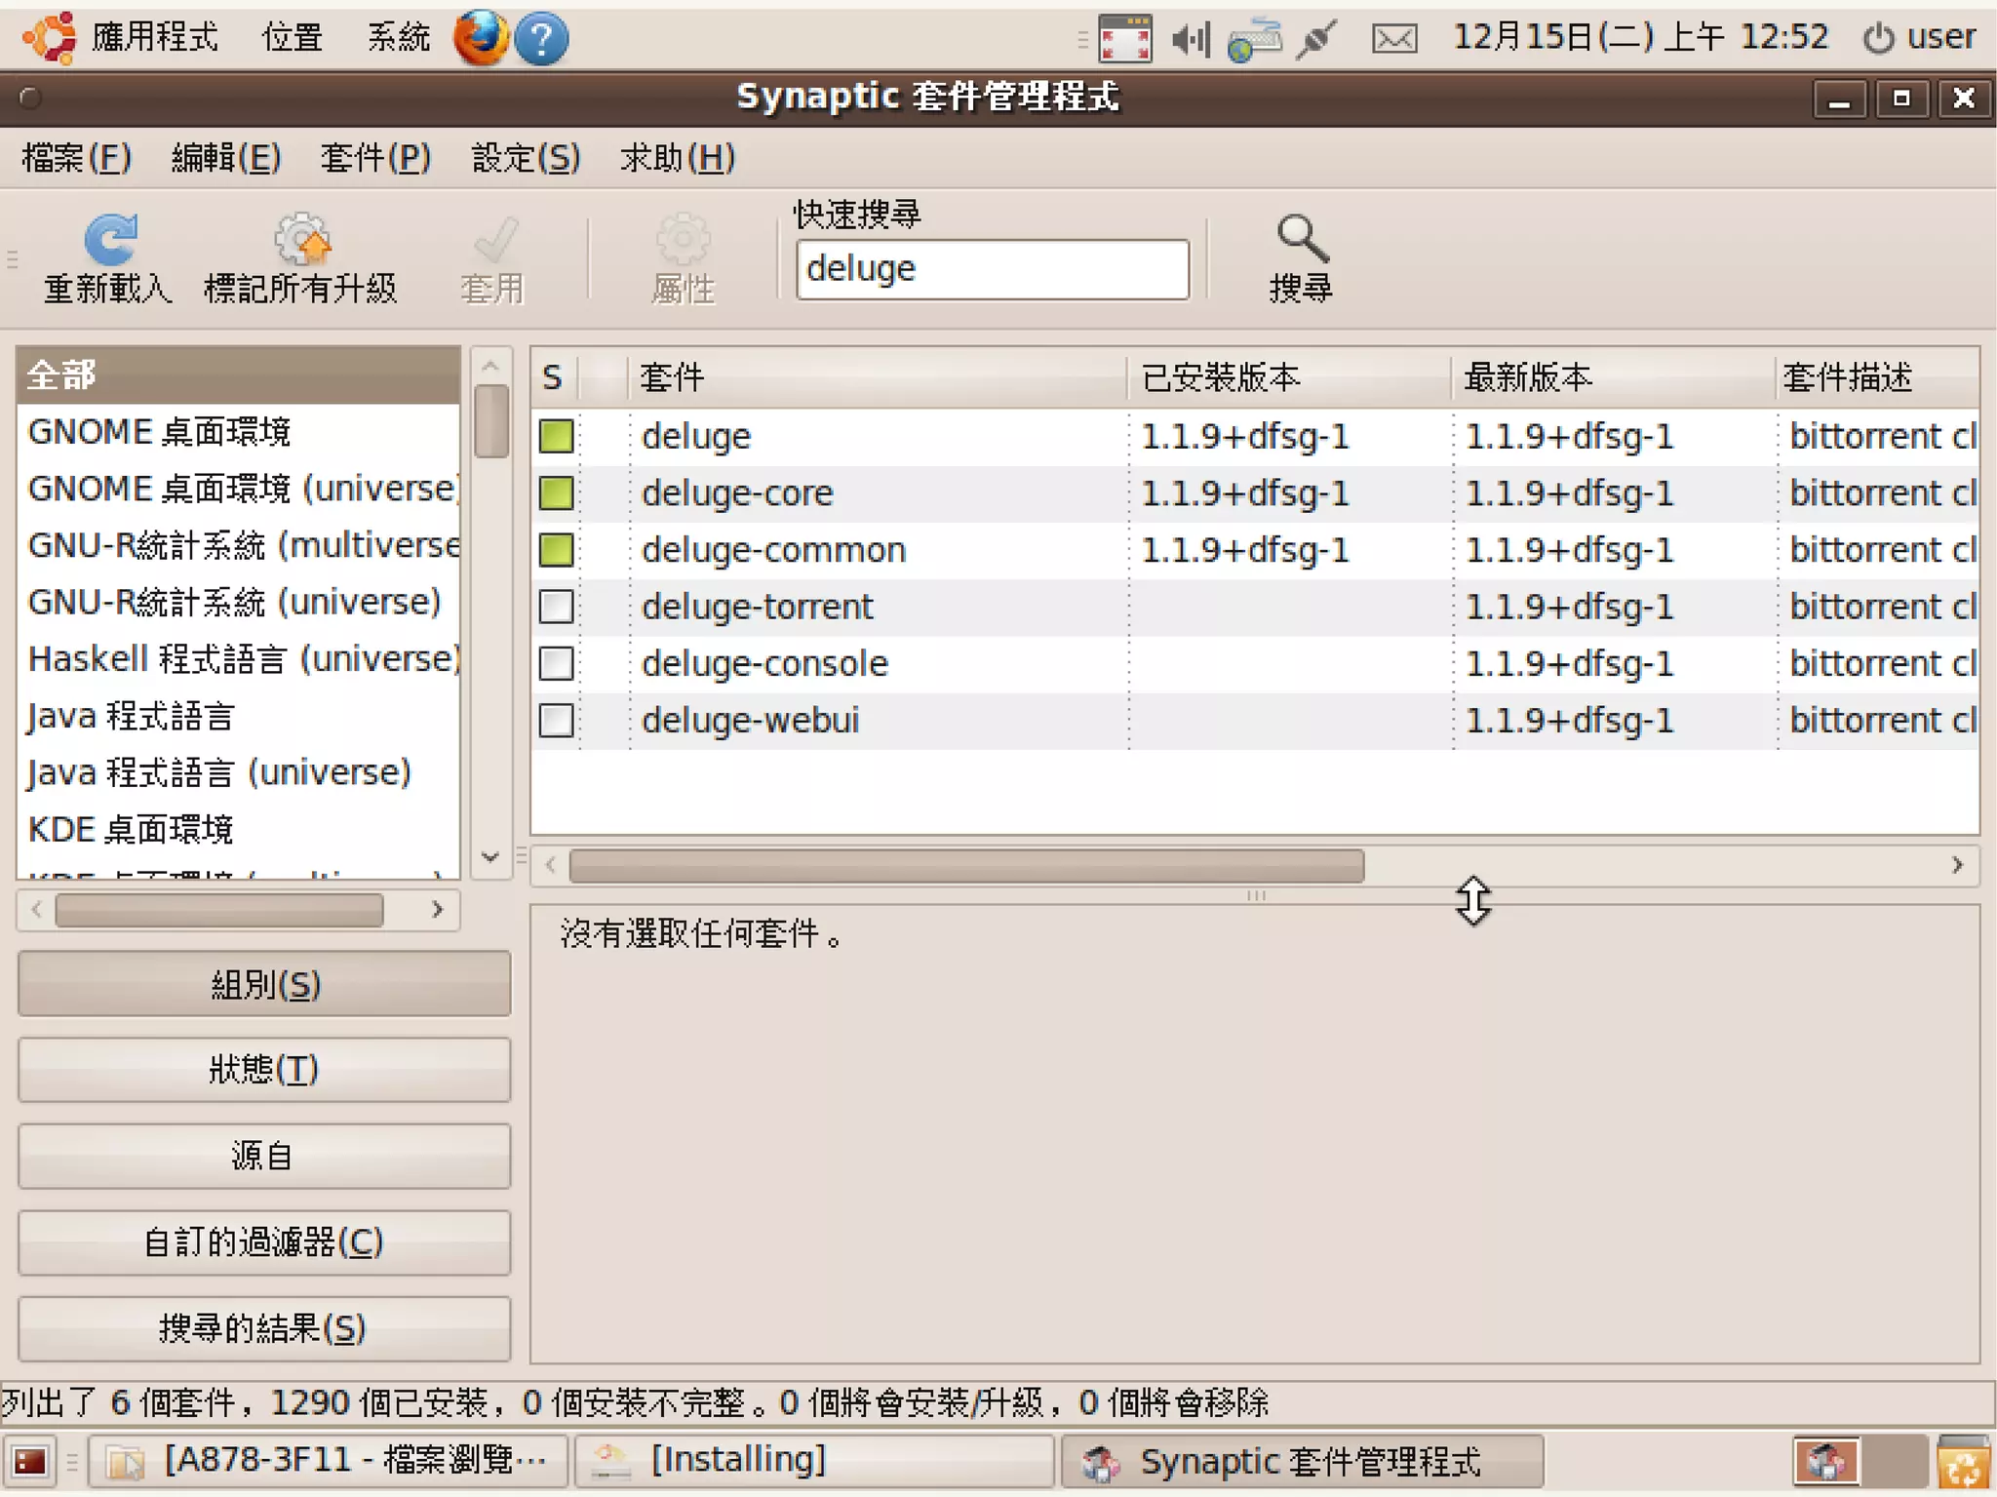This screenshot has height=1497, width=1997.
Task: Open the 編輯(E) Edit menu
Action: tap(226, 157)
